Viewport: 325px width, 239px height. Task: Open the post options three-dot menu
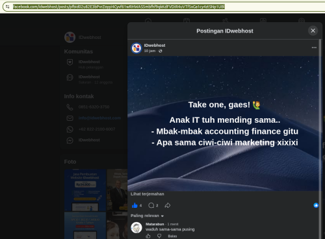[x=314, y=47]
